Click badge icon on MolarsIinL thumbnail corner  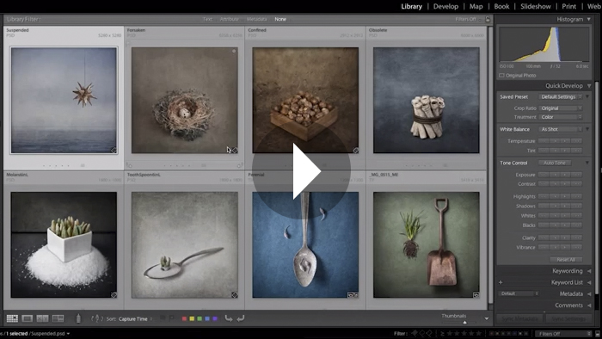pyautogui.click(x=114, y=295)
